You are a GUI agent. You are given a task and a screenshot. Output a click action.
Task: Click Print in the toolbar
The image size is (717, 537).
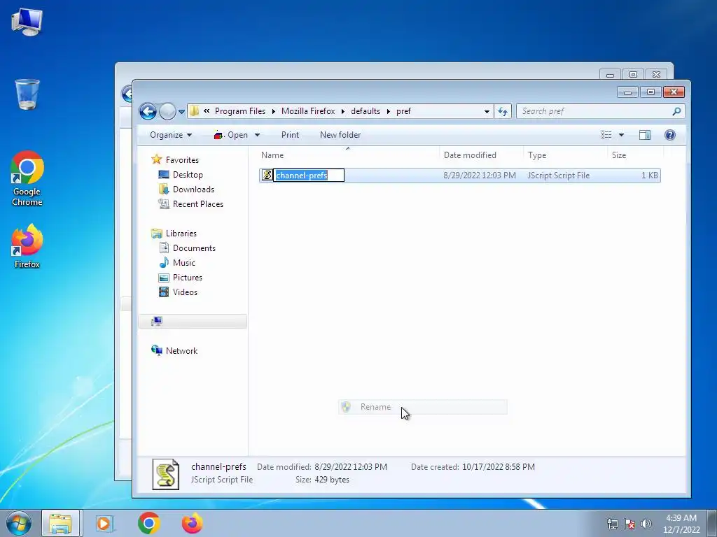point(290,135)
